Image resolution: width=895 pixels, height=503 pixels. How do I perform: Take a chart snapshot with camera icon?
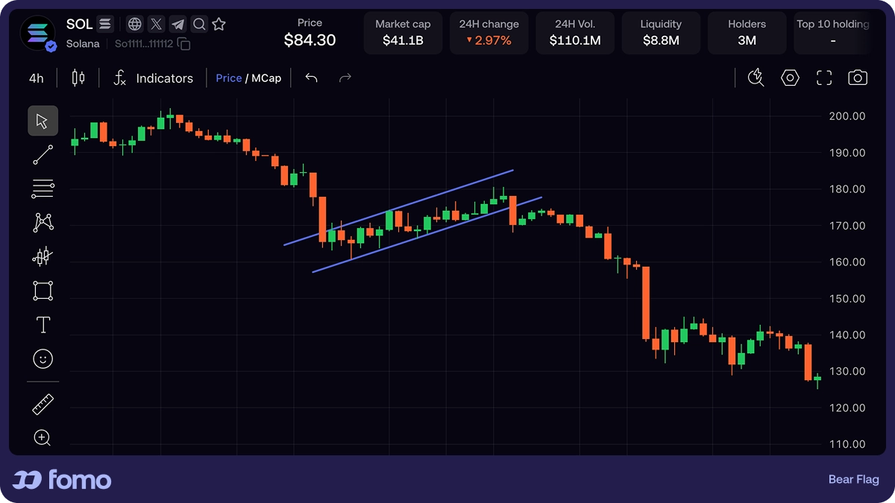tap(858, 77)
